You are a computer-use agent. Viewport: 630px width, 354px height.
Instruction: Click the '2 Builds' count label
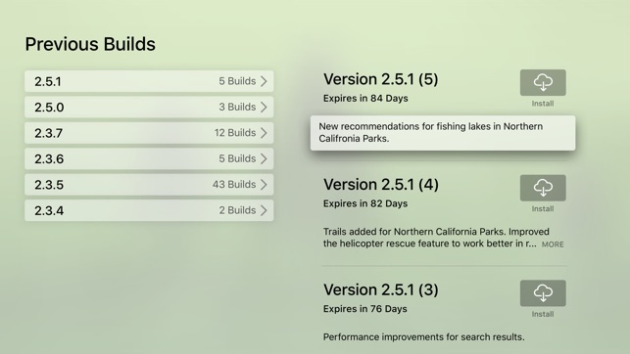(237, 210)
